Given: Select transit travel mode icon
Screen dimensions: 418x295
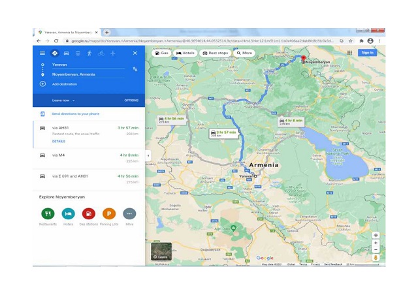Looking at the screenshot, I should tap(78, 53).
